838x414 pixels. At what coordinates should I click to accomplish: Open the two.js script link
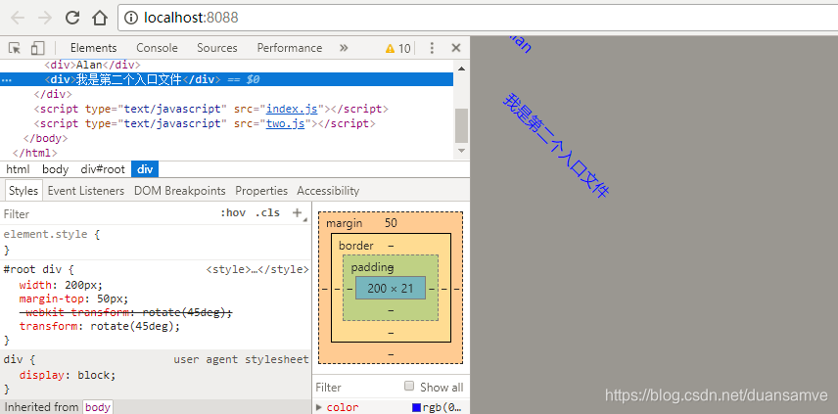[x=286, y=124]
